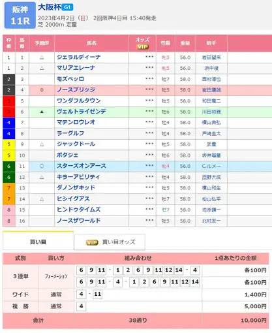
Task: Open jockey 川田将雅 link
Action: pyautogui.click(x=211, y=112)
